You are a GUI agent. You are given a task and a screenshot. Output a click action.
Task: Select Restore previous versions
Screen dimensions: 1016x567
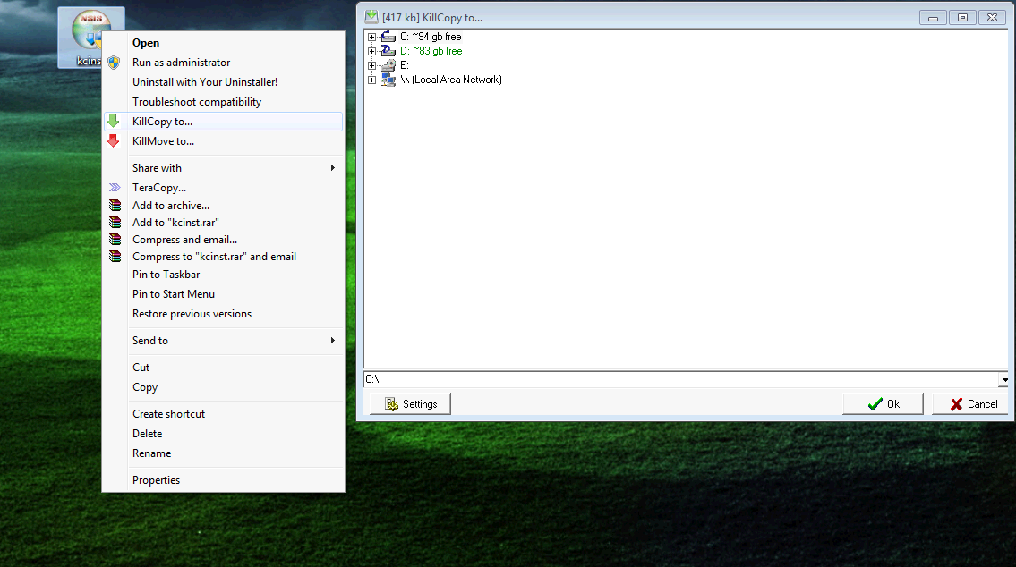(x=224, y=314)
